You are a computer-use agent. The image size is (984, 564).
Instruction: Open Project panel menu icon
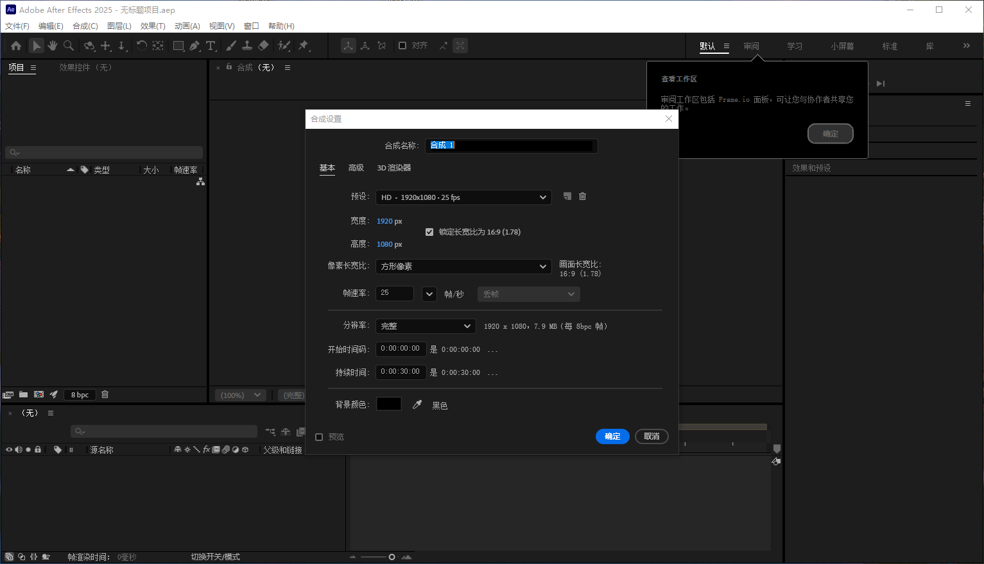point(33,67)
